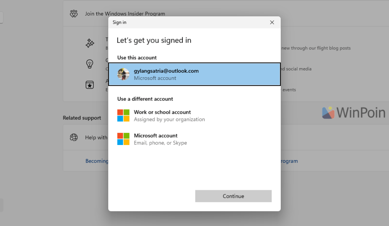Open the Becoming link
This screenshot has height=226, width=389.
(x=97, y=161)
